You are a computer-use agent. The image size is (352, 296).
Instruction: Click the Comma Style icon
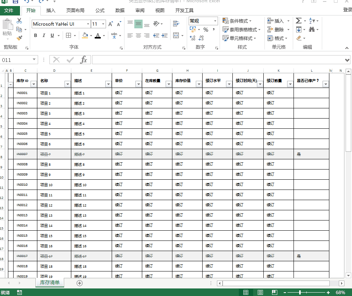tap(214, 30)
